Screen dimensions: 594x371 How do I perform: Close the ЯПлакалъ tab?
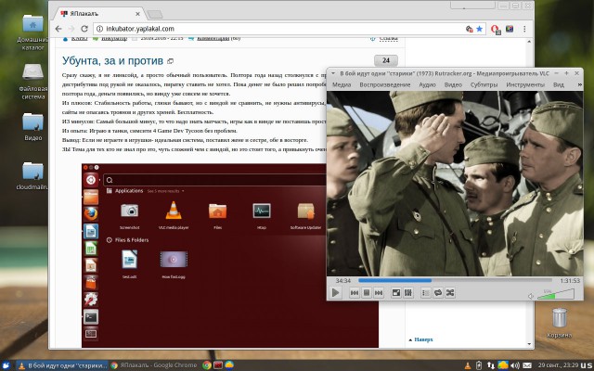pos(137,14)
